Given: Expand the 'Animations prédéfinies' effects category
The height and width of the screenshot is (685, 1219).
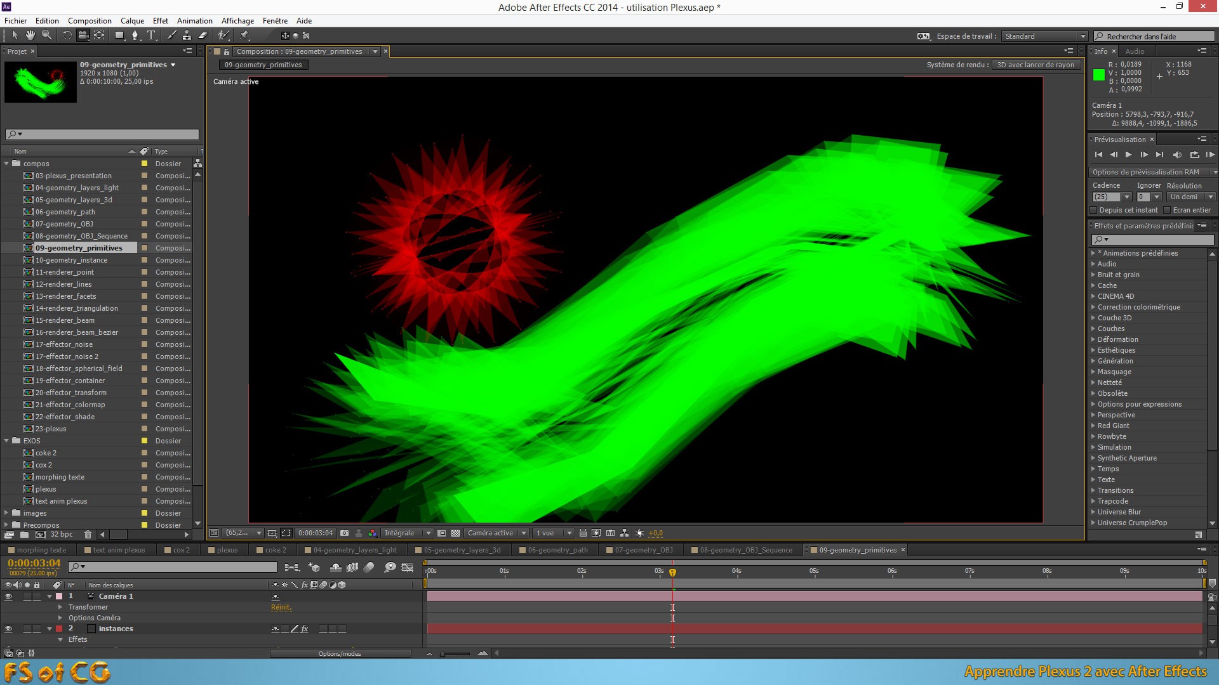Looking at the screenshot, I should coord(1093,252).
